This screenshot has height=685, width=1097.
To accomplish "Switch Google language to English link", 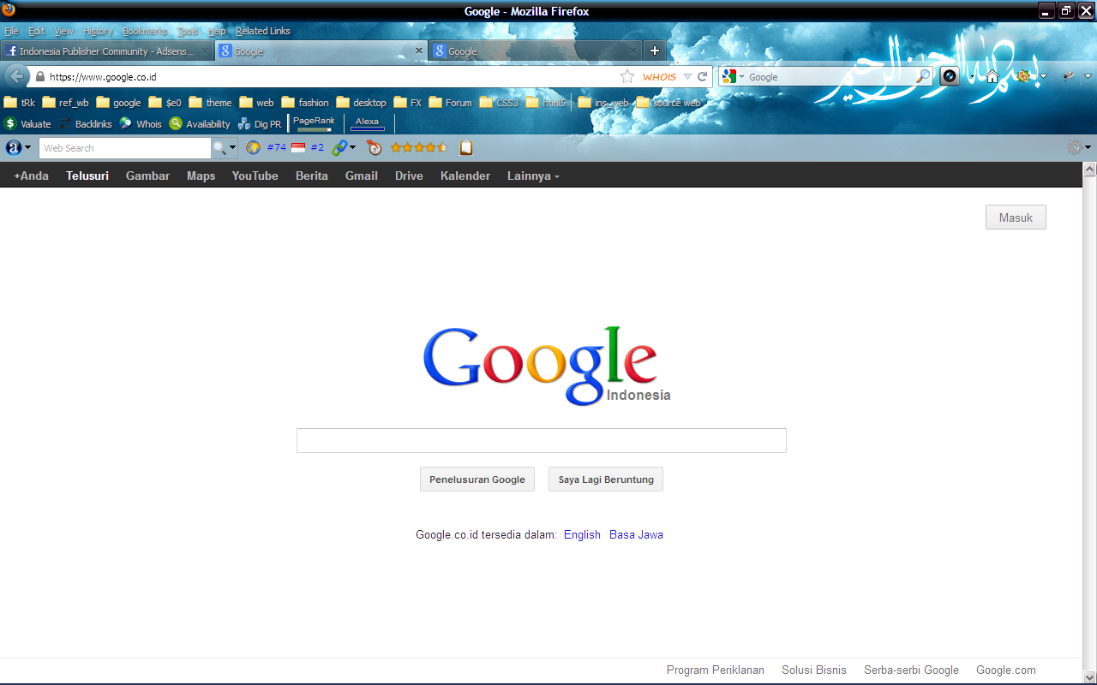I will (x=582, y=534).
